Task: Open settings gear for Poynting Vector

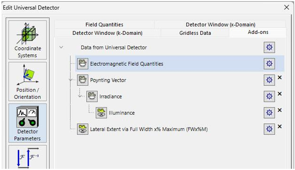Action: tap(269, 80)
